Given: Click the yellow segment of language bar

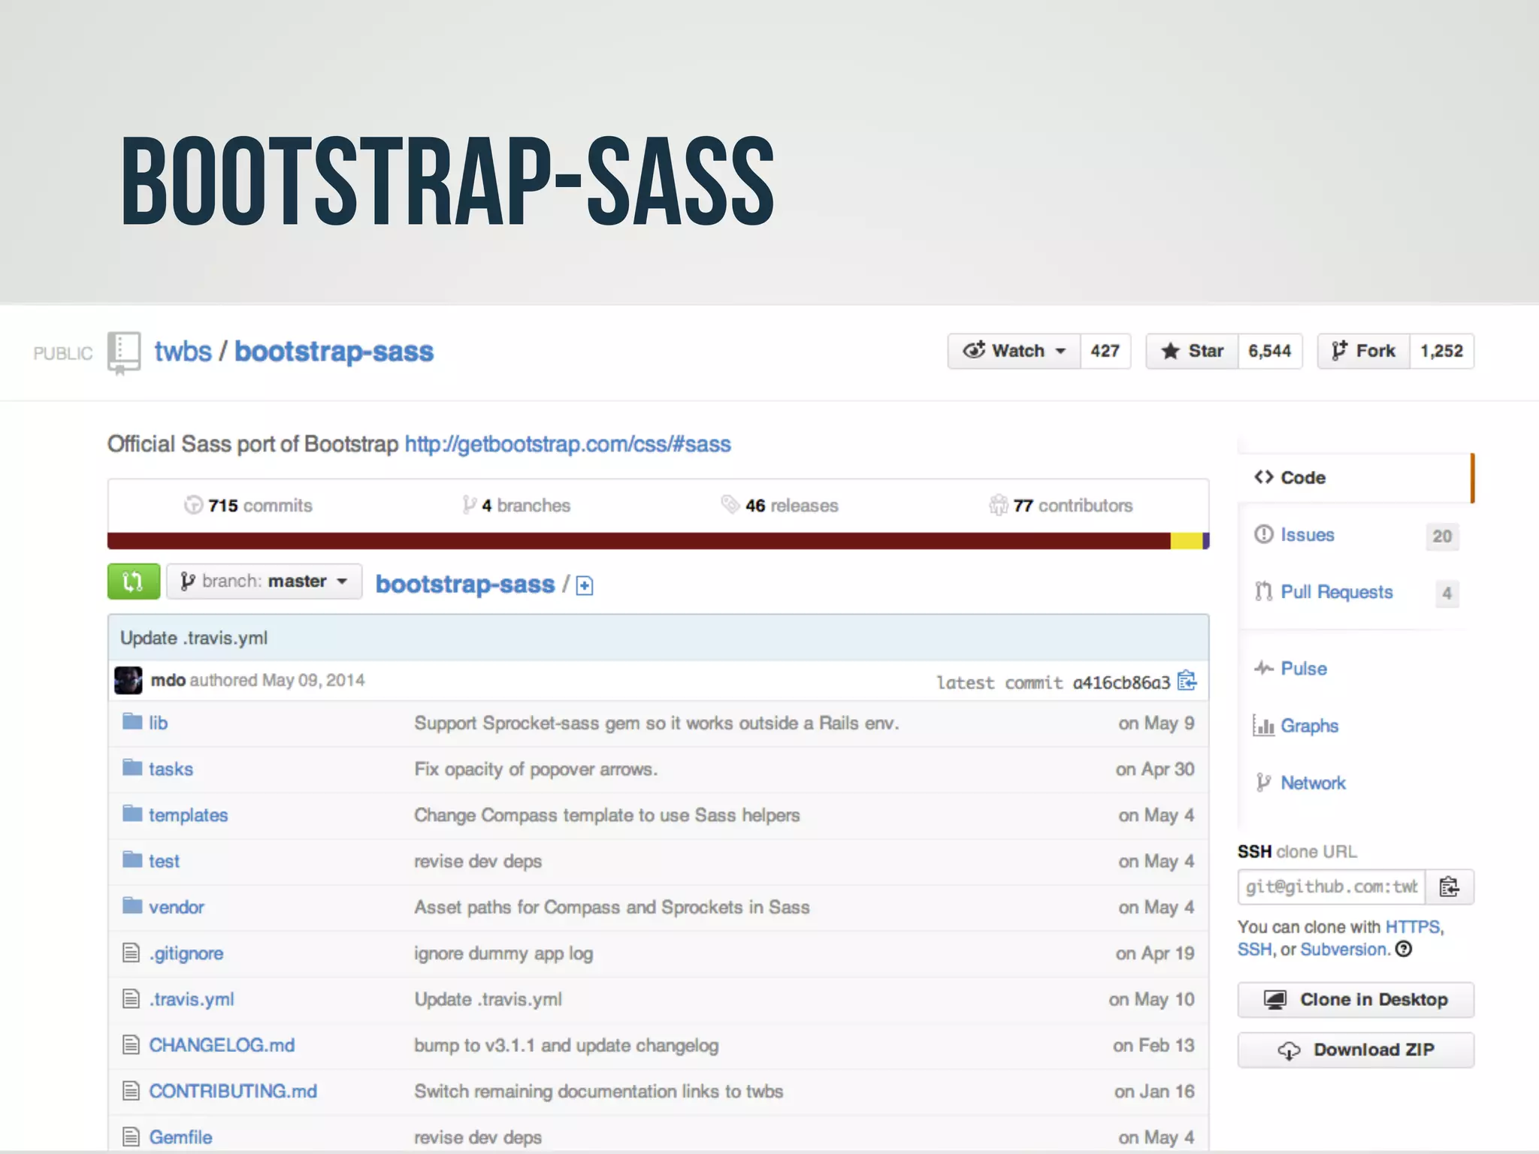Looking at the screenshot, I should (1187, 541).
